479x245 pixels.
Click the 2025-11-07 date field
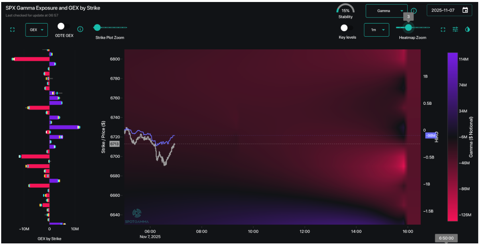(449, 10)
